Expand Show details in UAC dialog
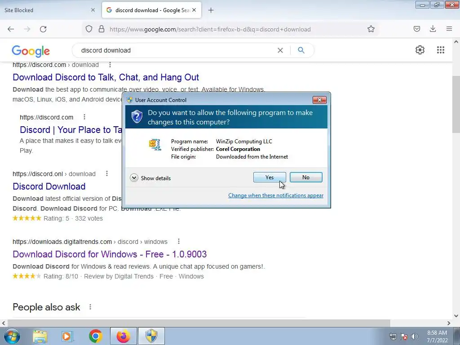 [x=150, y=178]
